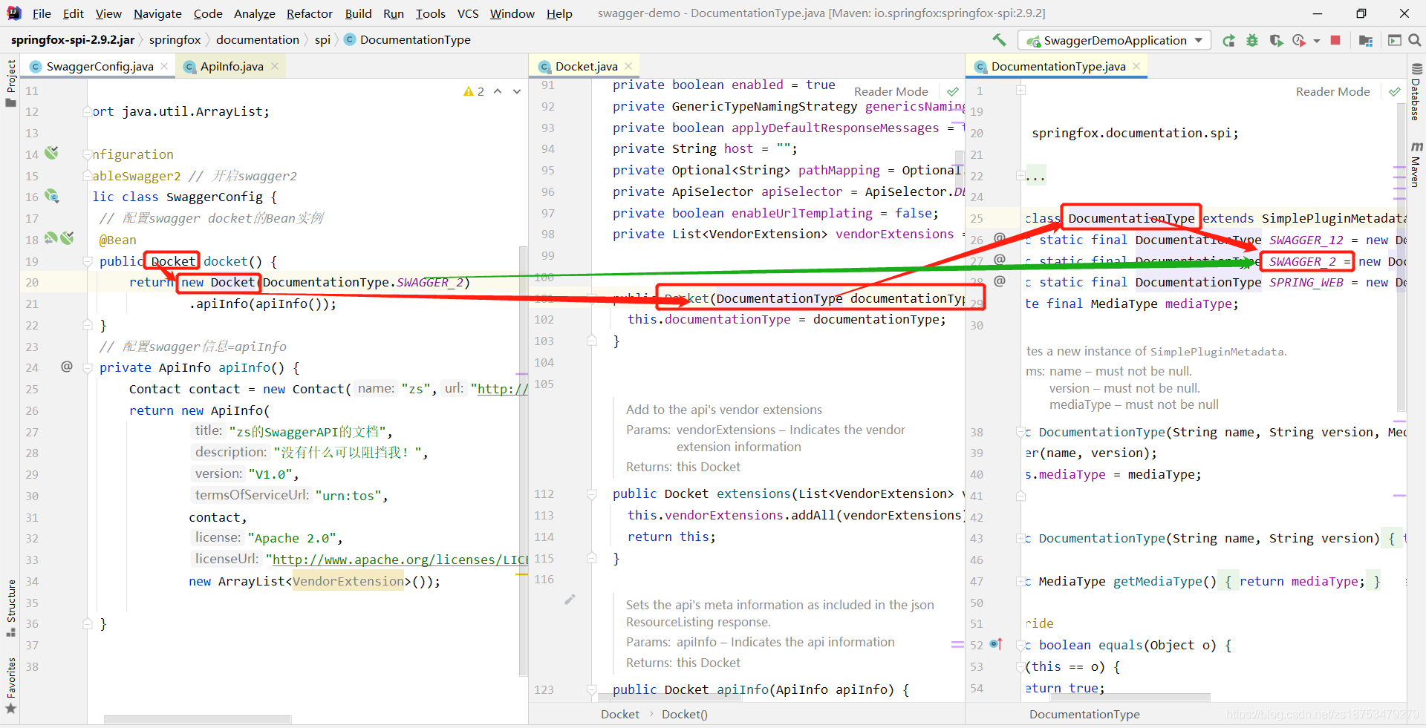This screenshot has height=728, width=1426.
Task: Click the documentation breadcrumb in navigation bar
Action: [258, 40]
